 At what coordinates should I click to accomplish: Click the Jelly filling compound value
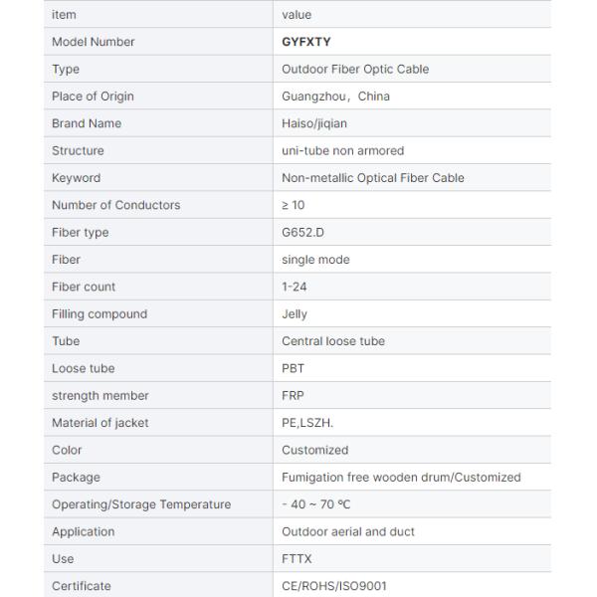tap(295, 314)
